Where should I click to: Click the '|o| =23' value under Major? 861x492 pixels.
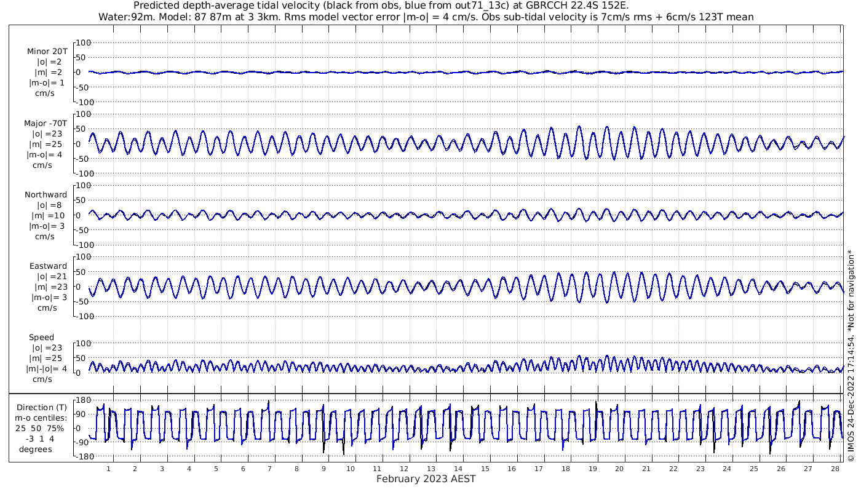click(x=47, y=133)
